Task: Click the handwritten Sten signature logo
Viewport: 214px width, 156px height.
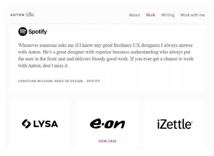Action: click(30, 15)
